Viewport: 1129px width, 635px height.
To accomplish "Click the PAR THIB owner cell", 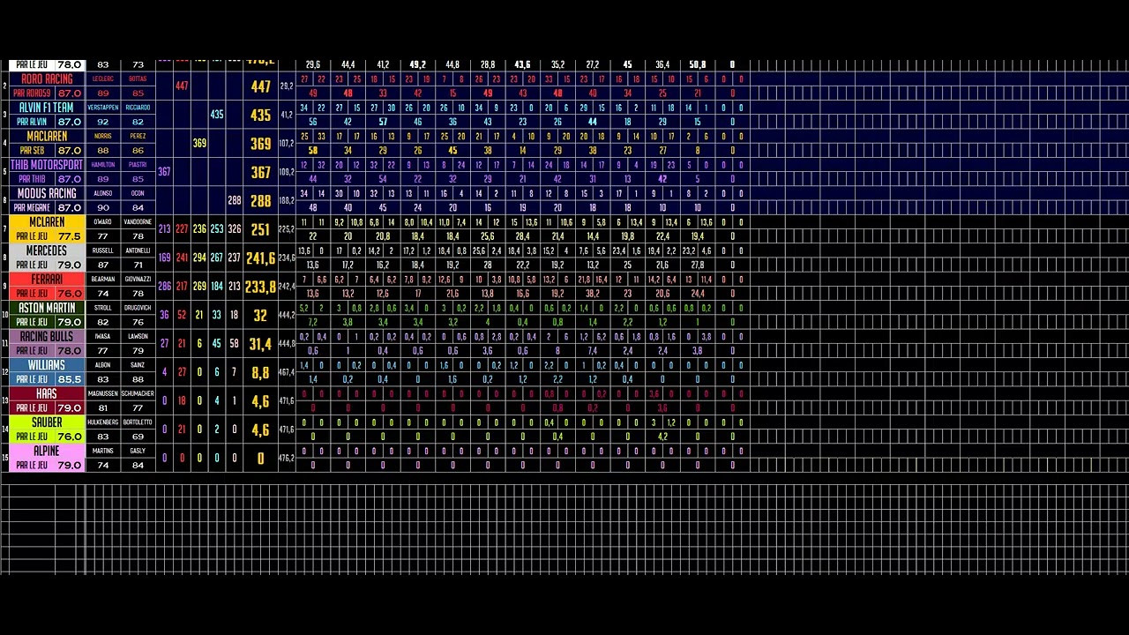I will [x=32, y=179].
